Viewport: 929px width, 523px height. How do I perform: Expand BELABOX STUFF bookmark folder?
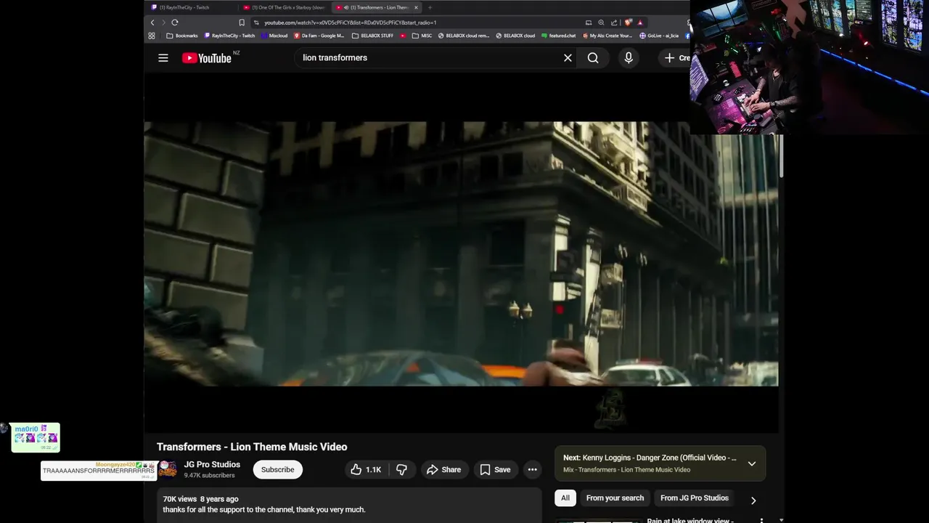(x=372, y=36)
